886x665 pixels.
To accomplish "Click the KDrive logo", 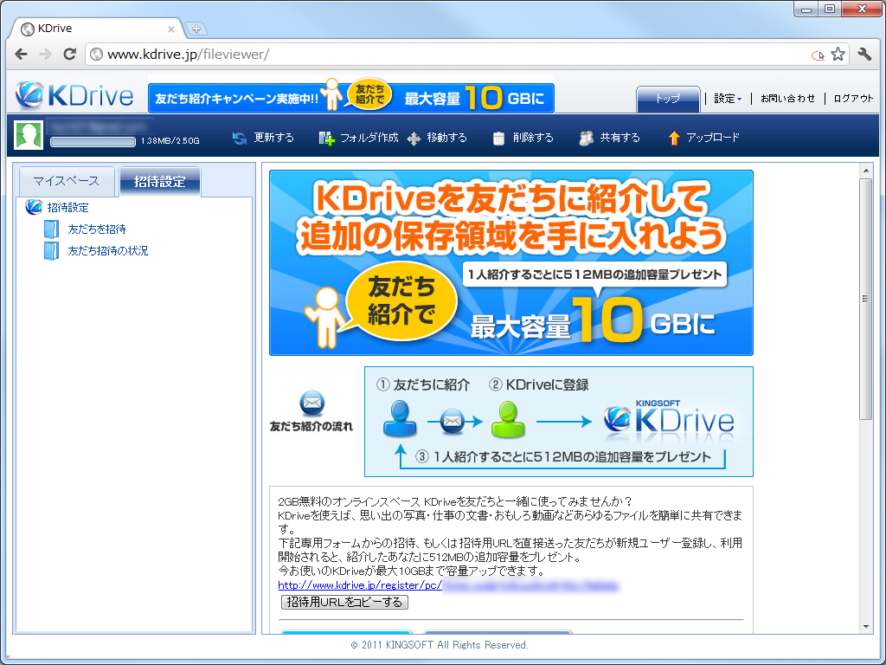I will [73, 95].
